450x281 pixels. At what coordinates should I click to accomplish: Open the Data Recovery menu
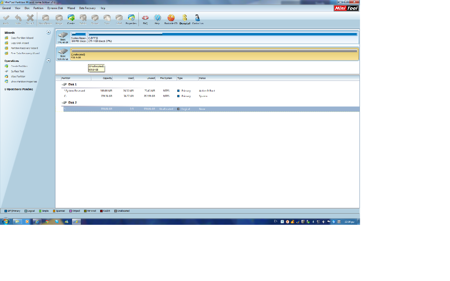87,8
